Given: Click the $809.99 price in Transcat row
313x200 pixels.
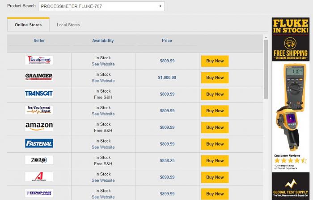Looking at the screenshot, I should [x=167, y=94].
